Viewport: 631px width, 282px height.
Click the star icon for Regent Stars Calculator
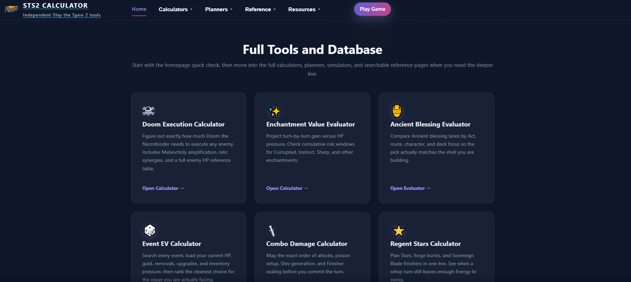398,231
